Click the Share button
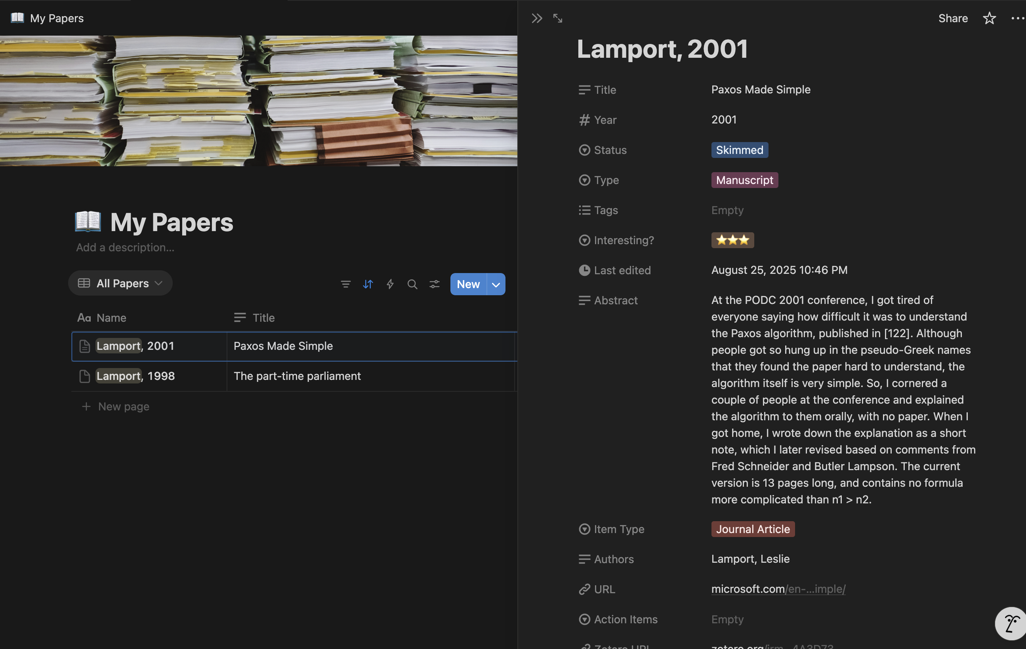The image size is (1026, 649). coord(953,18)
